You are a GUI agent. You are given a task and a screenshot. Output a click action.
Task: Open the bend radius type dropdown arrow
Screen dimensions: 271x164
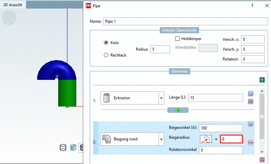point(216,139)
